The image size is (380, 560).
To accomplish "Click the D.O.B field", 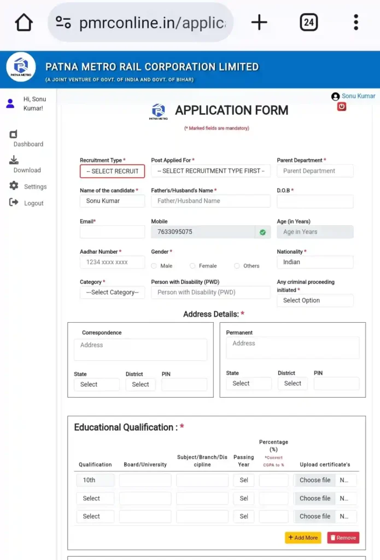I will [315, 201].
